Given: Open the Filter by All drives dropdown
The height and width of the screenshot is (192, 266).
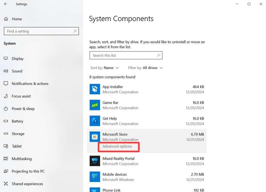Looking at the screenshot, I should pyautogui.click(x=145, y=68).
